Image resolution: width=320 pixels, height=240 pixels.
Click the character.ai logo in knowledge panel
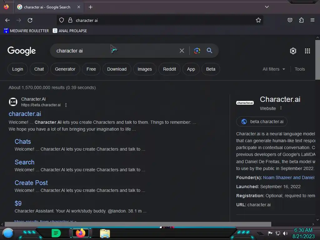coord(245,103)
